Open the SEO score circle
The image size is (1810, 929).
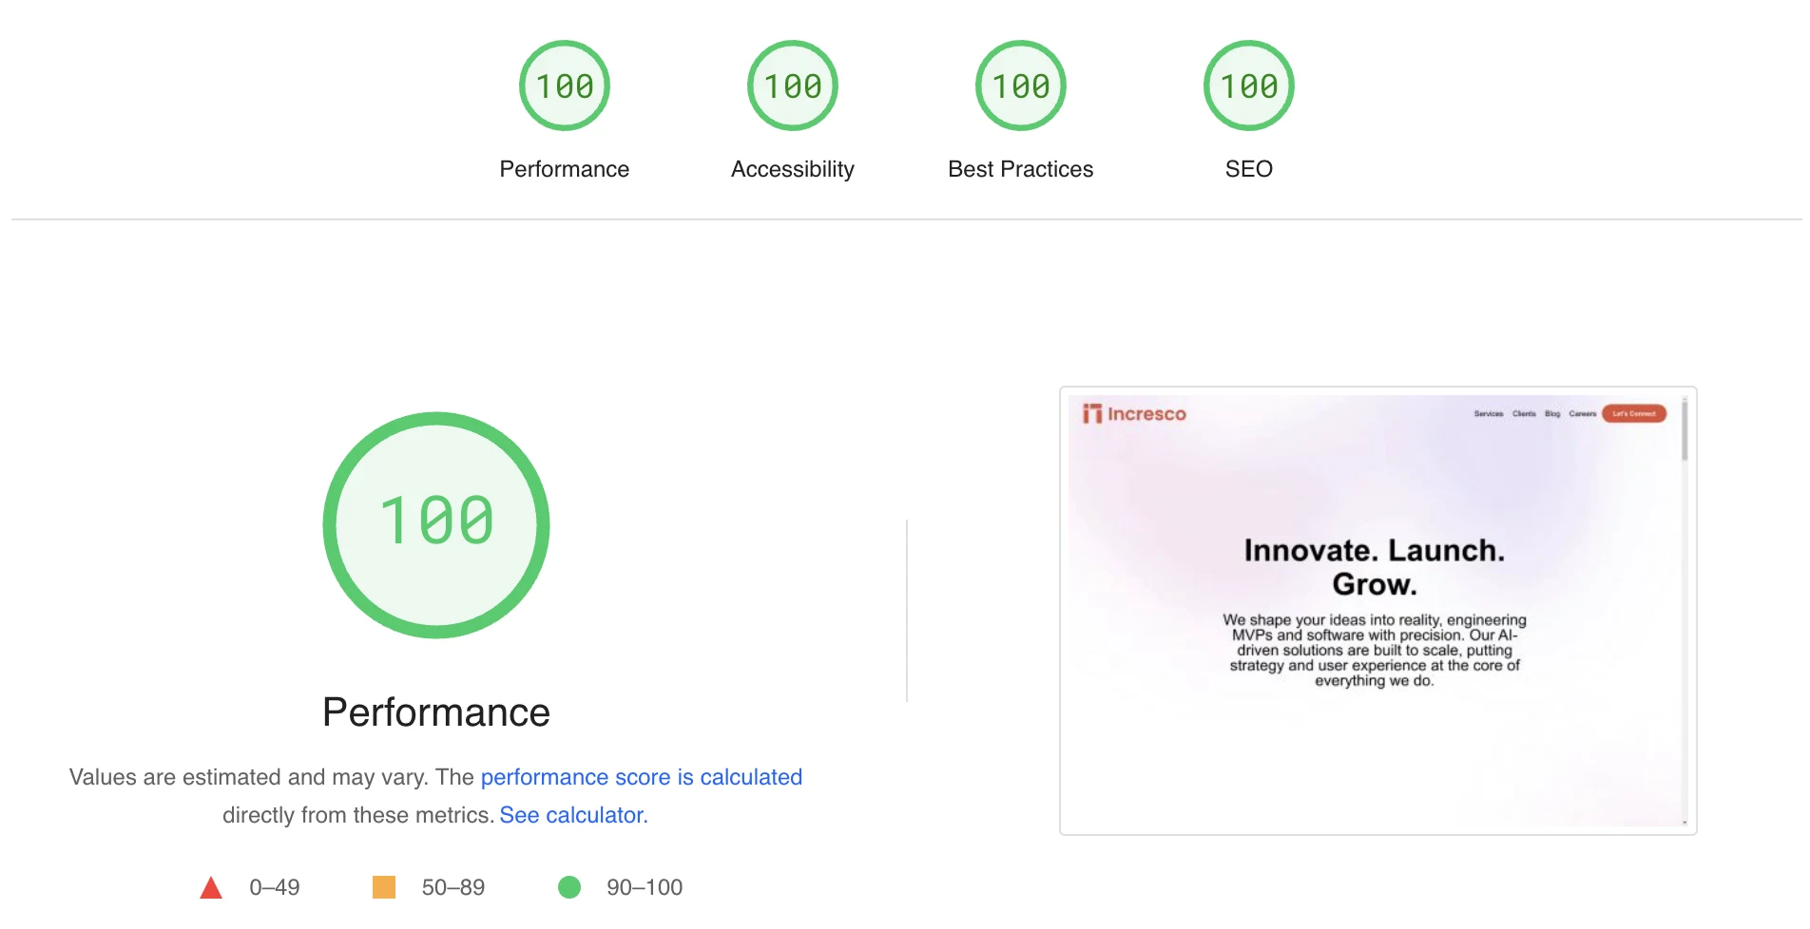(1248, 85)
